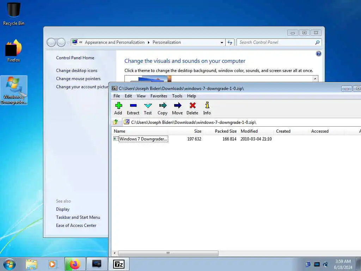Click the theme list scroll-up arrow

(315, 79)
